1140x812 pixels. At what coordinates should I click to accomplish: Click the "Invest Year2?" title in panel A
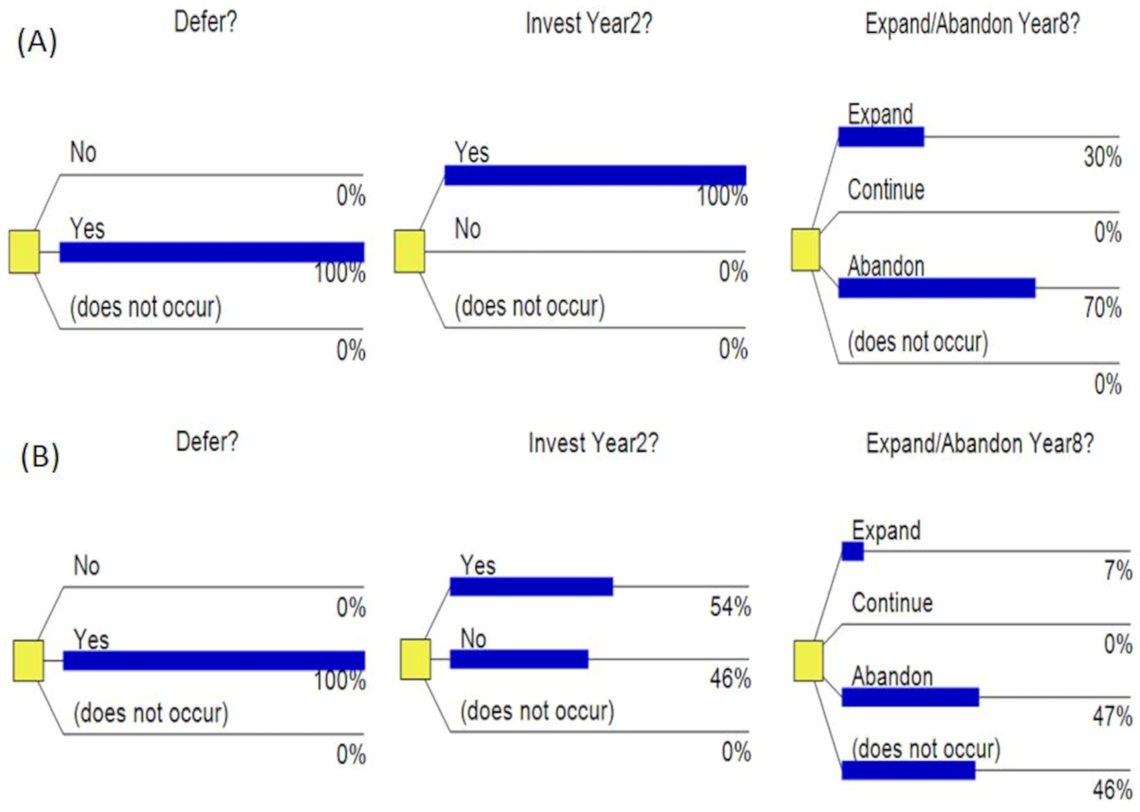click(x=589, y=24)
